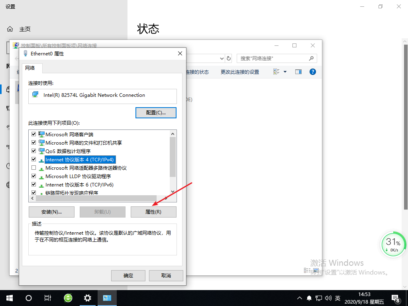This screenshot has height=306, width=408.
Task: Open the address bar history dropdown
Action: pyautogui.click(x=222, y=58)
